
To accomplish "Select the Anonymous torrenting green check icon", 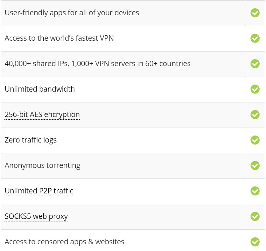I will 255,165.
